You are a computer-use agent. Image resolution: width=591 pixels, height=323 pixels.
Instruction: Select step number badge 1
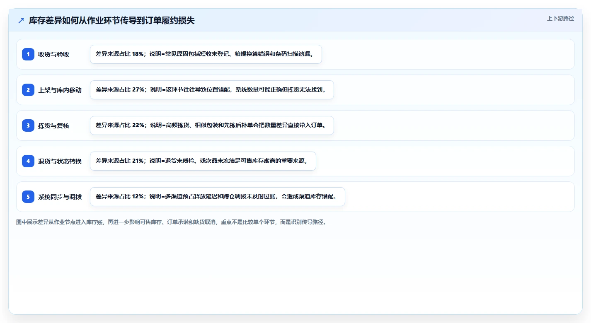point(28,54)
